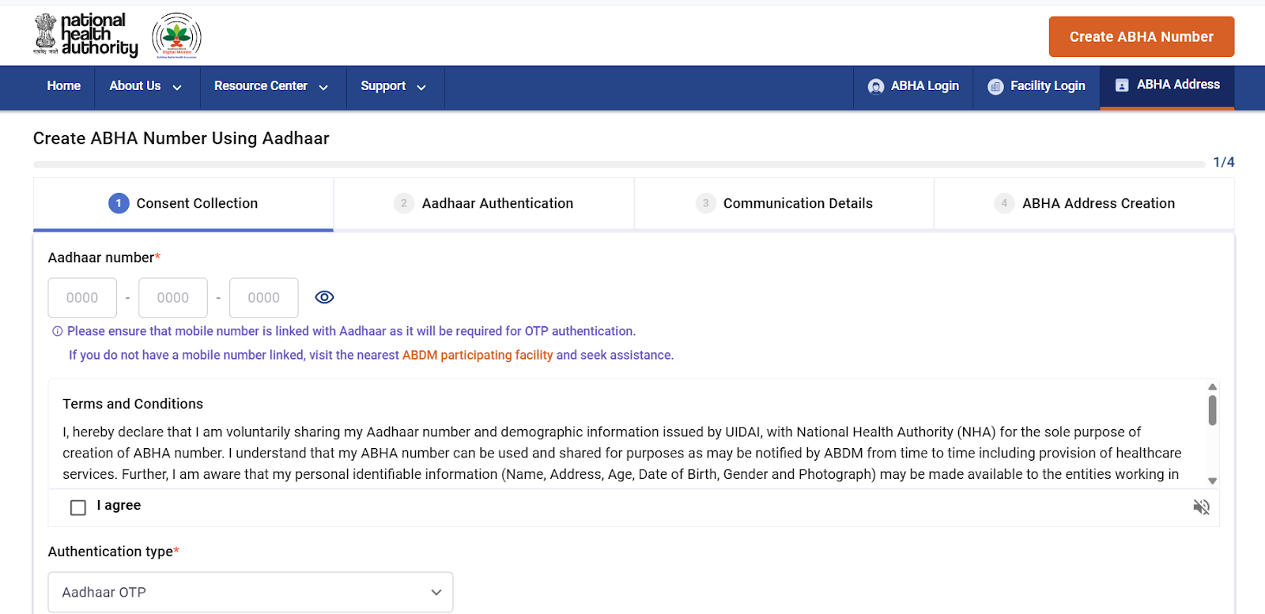1265x614 pixels.
Task: Select the Aadhaar Authentication step tab
Action: [x=484, y=204]
